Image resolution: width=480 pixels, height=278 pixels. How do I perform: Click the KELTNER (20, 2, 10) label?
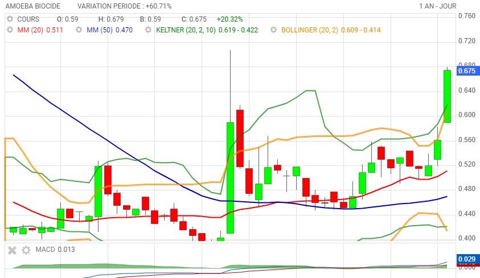click(186, 30)
